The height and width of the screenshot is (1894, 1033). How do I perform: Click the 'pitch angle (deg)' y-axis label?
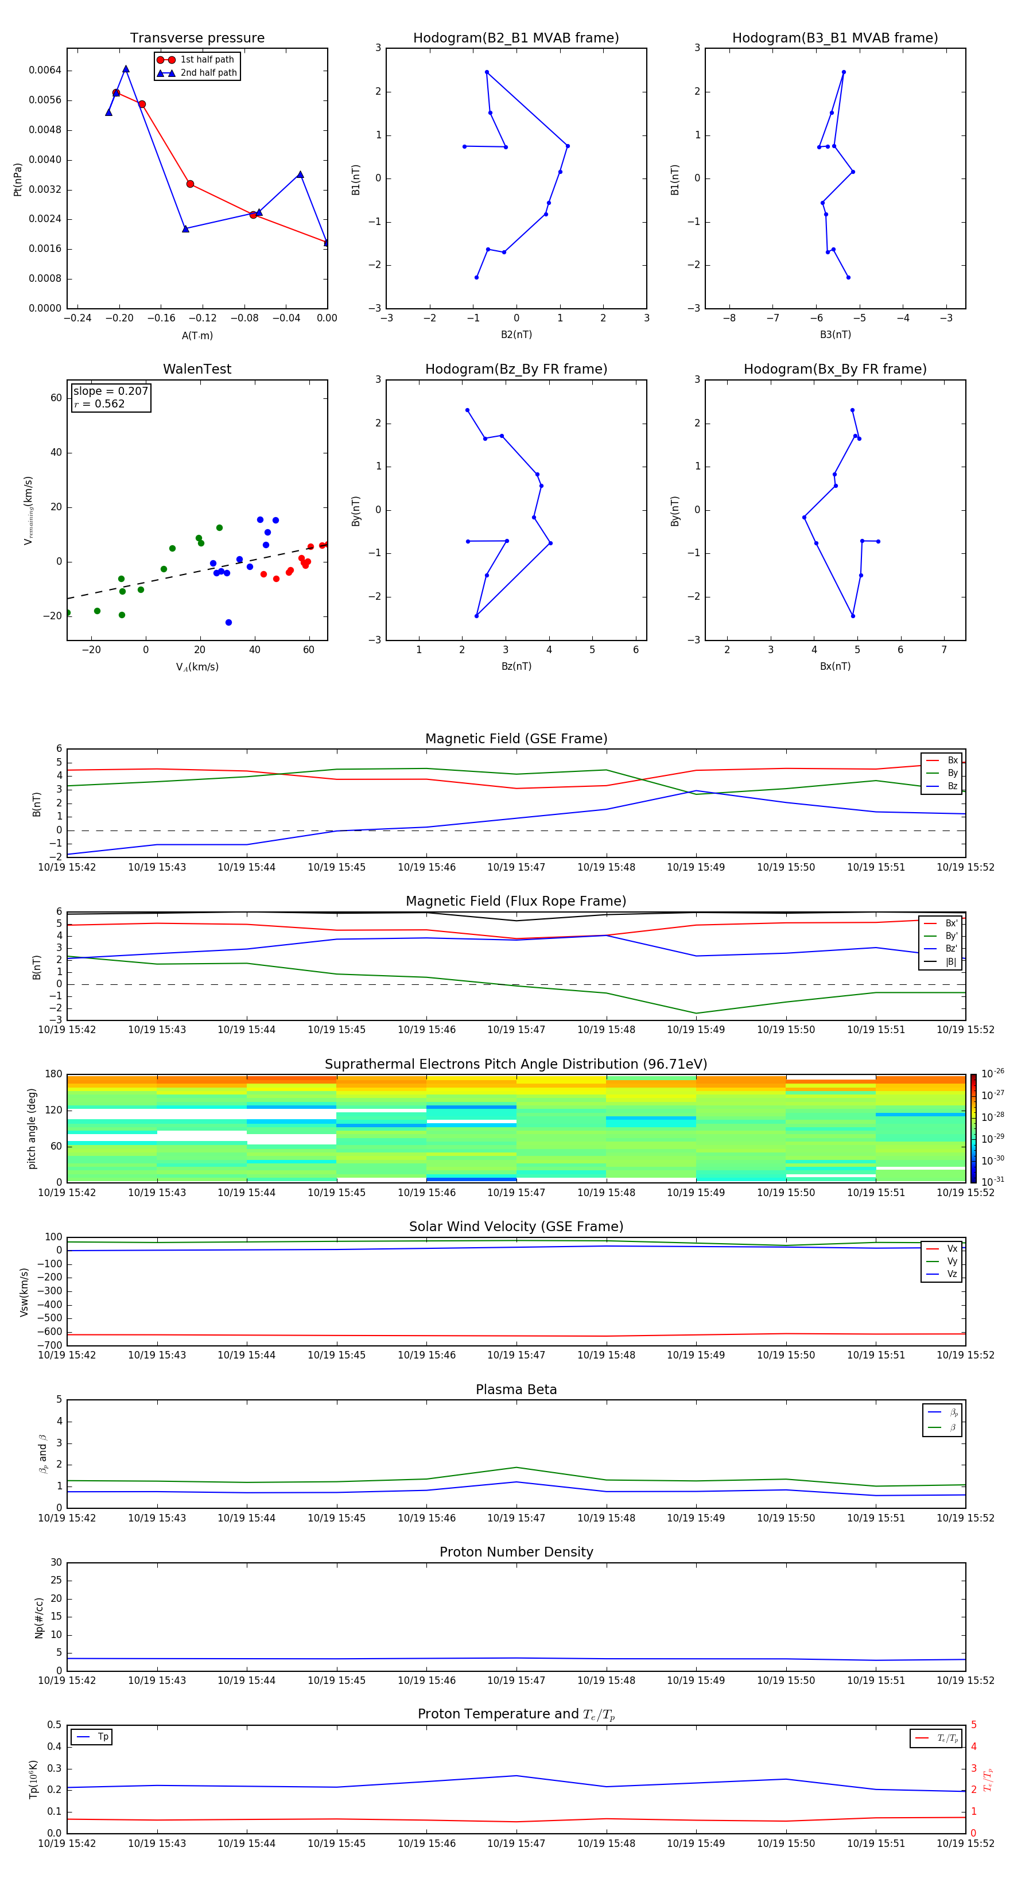[32, 1128]
